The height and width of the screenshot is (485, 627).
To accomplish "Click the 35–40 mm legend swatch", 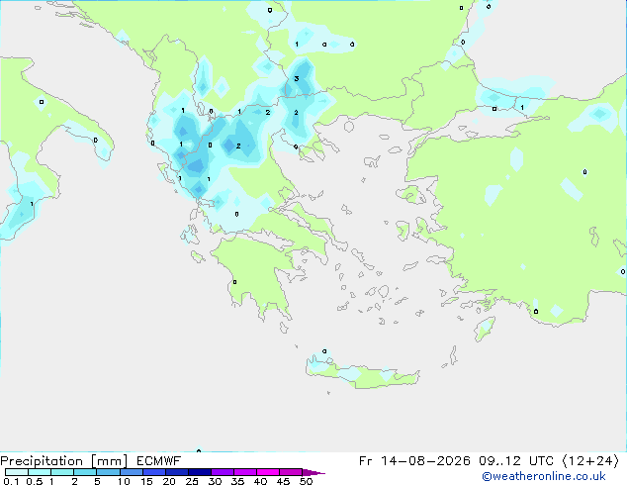I will click(244, 472).
